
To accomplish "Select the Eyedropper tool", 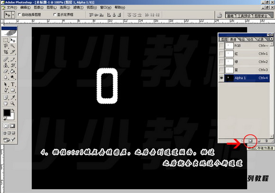I will pyautogui.click(x=13, y=97).
